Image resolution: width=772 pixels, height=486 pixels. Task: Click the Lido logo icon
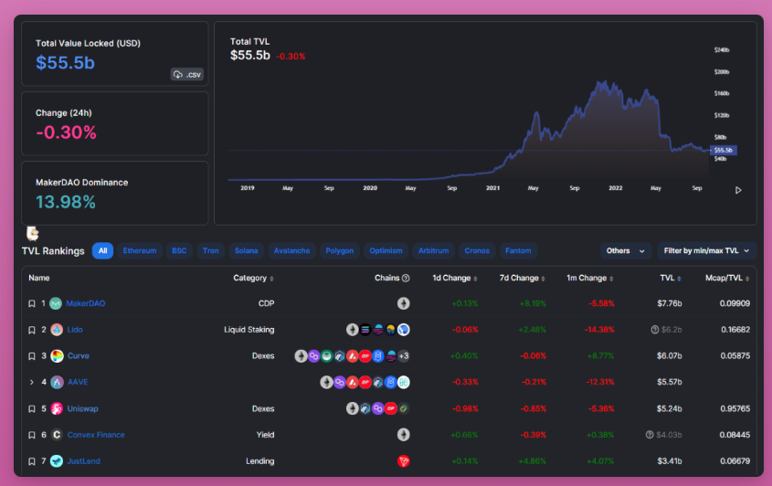(x=57, y=330)
